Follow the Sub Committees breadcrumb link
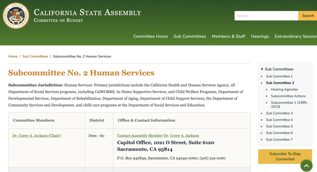Image resolution: width=317 pixels, height=172 pixels. [35, 56]
